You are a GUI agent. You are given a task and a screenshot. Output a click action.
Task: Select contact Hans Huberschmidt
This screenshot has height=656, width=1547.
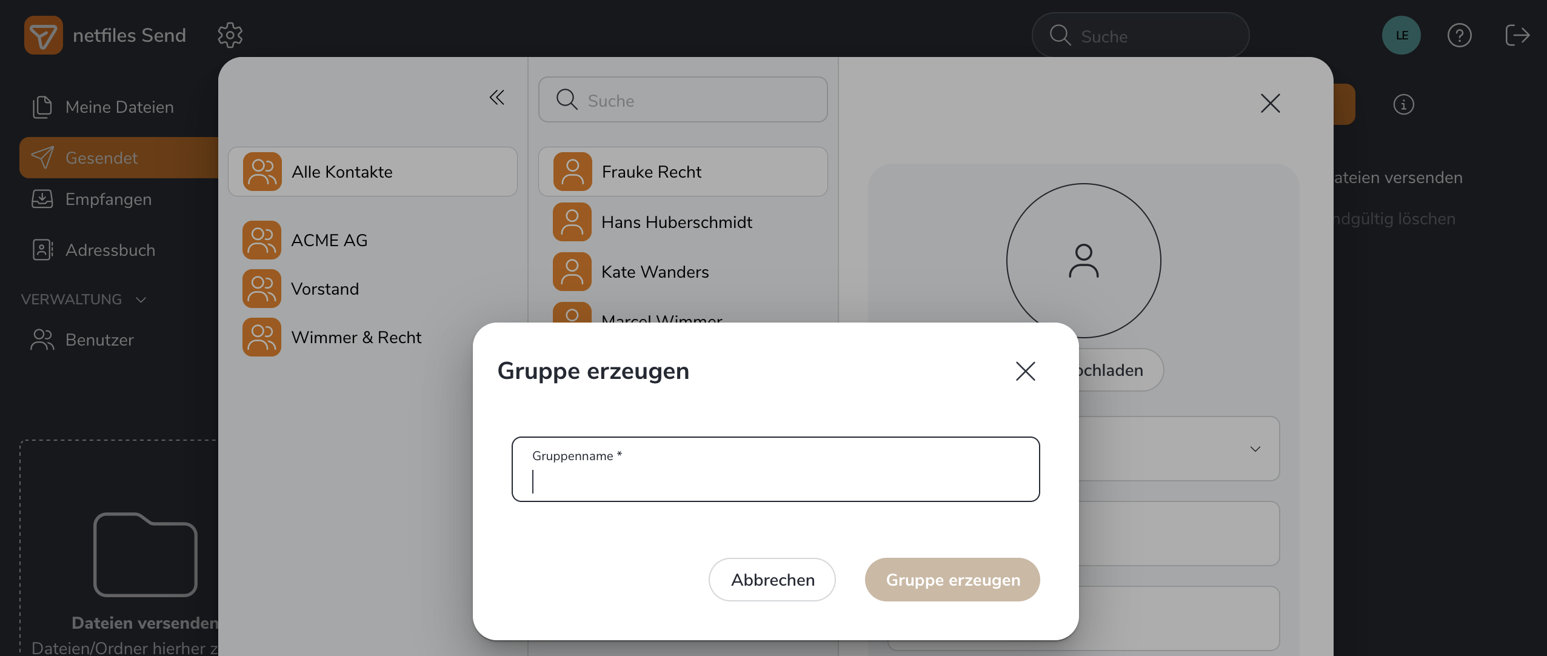click(676, 223)
